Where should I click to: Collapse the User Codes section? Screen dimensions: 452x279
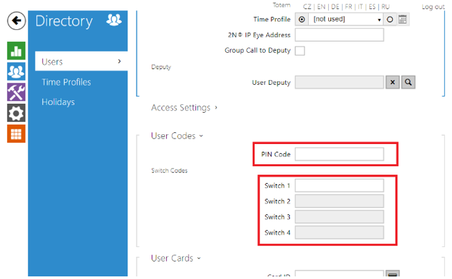177,136
